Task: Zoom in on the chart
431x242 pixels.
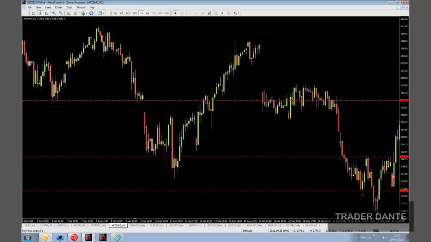Action: pyautogui.click(x=54, y=13)
